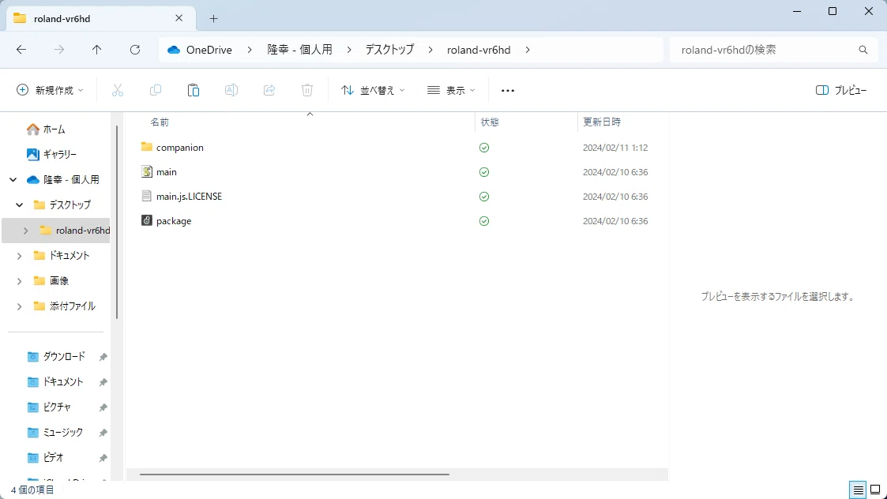Select pinned ドキュメント quick access item
The image size is (887, 499).
(55, 382)
